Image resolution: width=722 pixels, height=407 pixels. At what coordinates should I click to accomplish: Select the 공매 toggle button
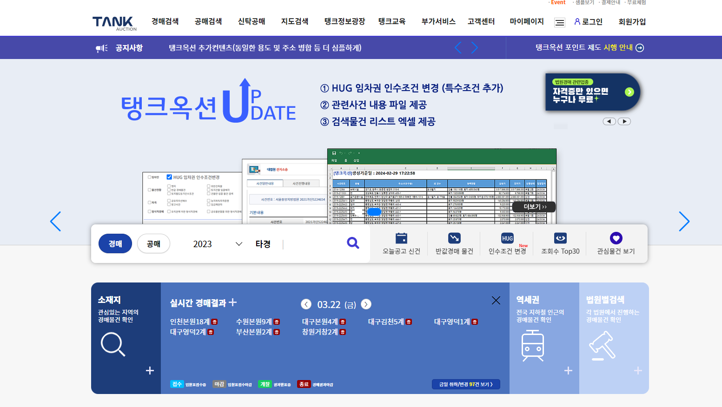(153, 243)
